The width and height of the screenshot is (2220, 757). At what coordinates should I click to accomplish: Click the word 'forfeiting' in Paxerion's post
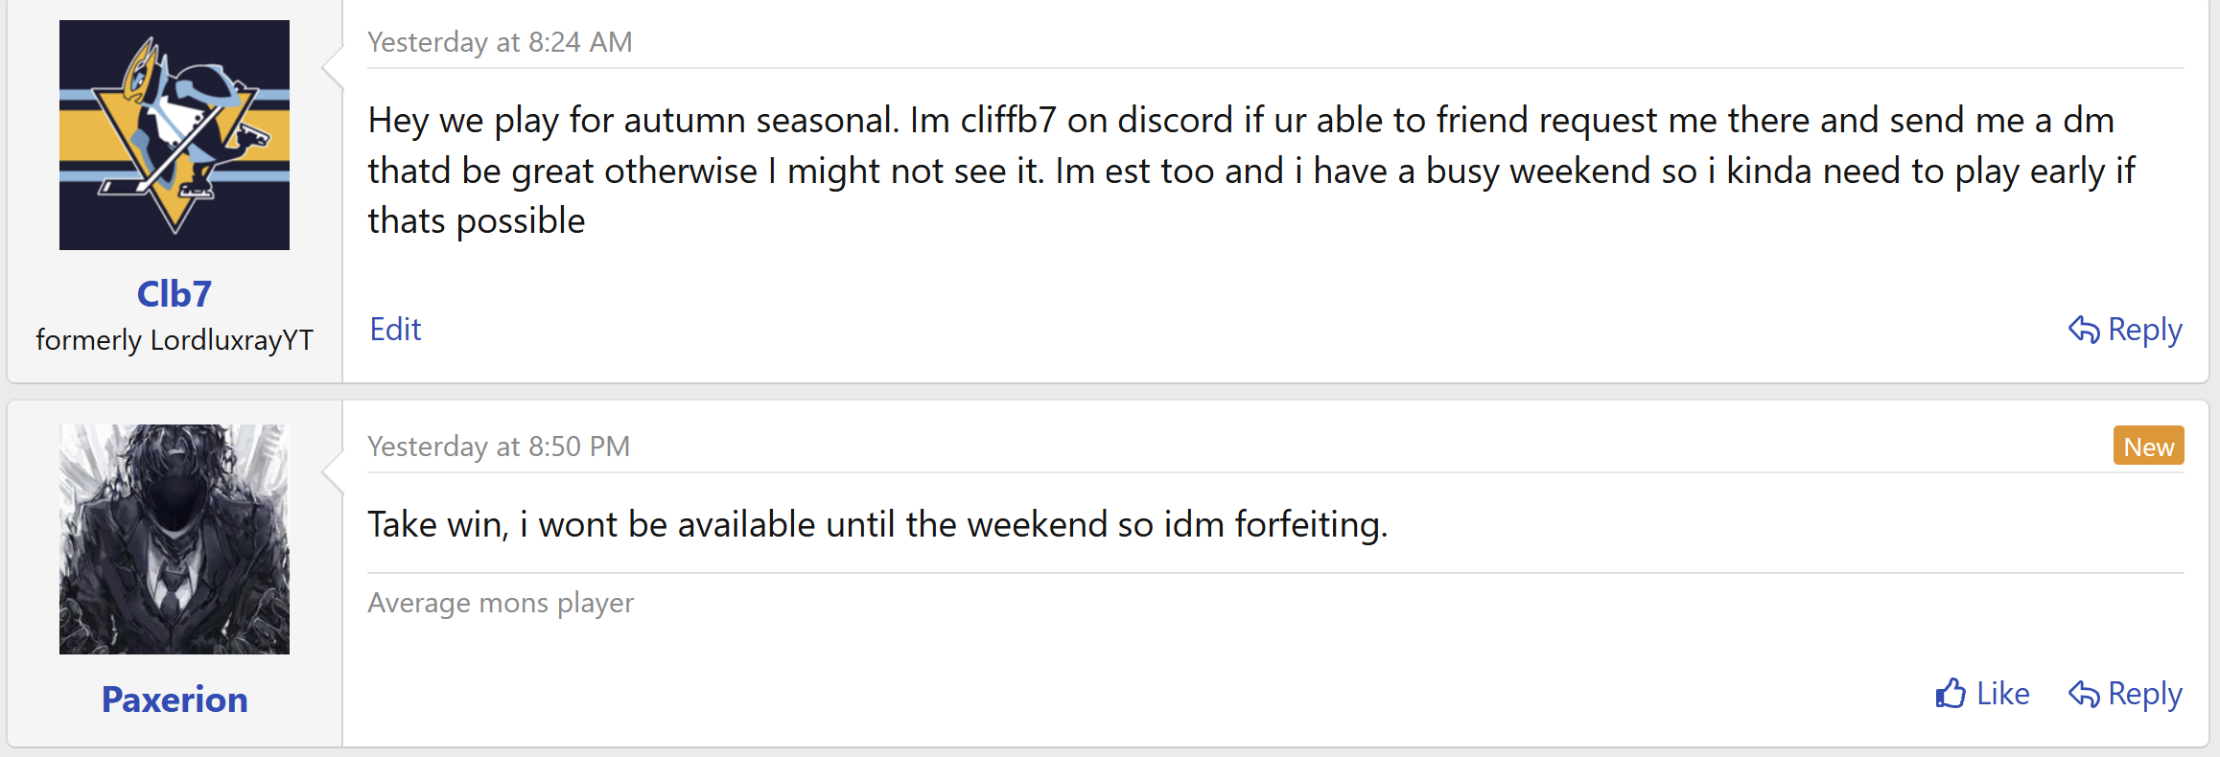click(1308, 525)
